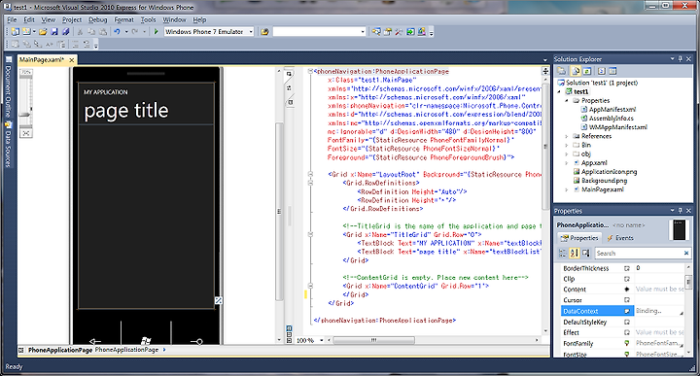This screenshot has height=376, width=700.
Task: Open Properties Window from the toolbar icon
Action: click(x=388, y=32)
